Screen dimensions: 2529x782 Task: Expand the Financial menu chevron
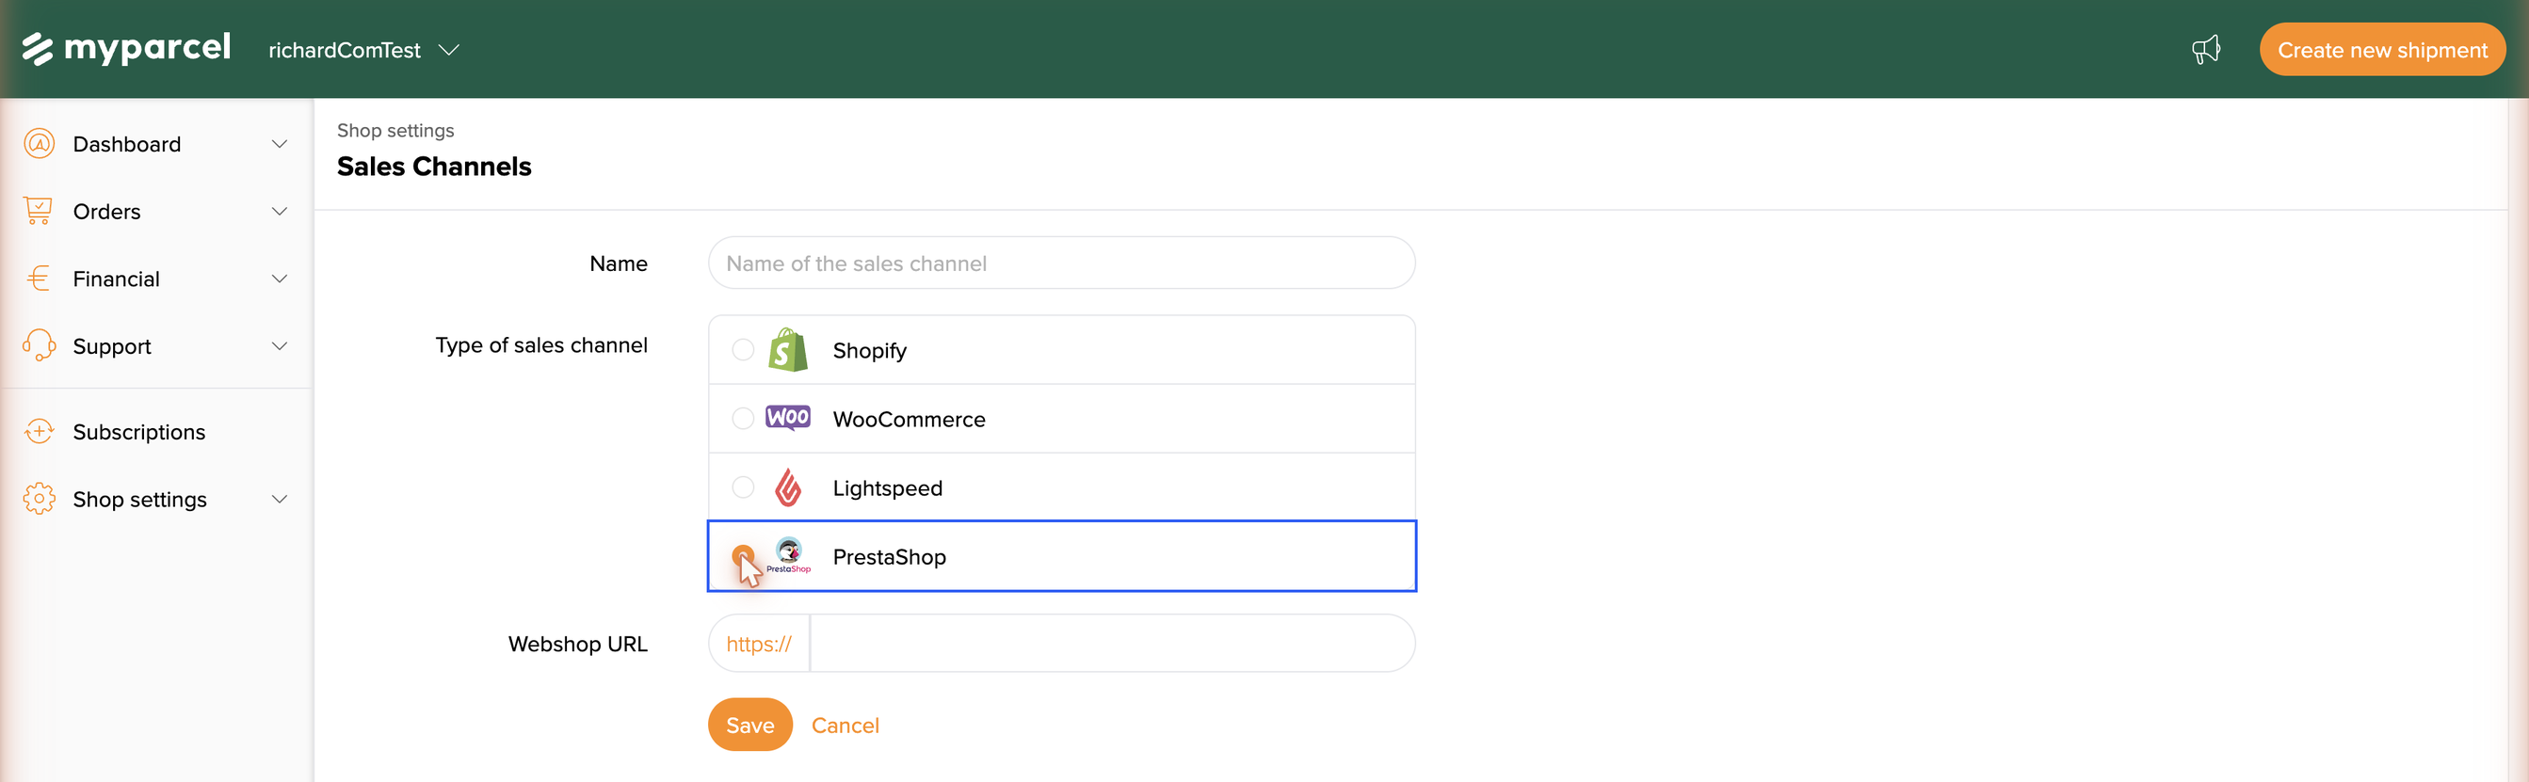tap(280, 279)
